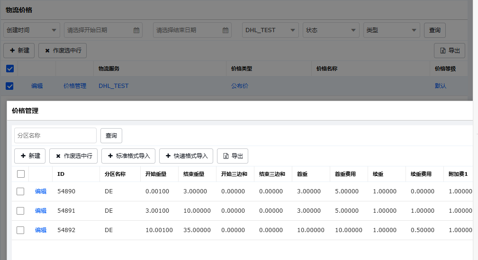Click DHL_TEST logistics service cell

pos(113,86)
